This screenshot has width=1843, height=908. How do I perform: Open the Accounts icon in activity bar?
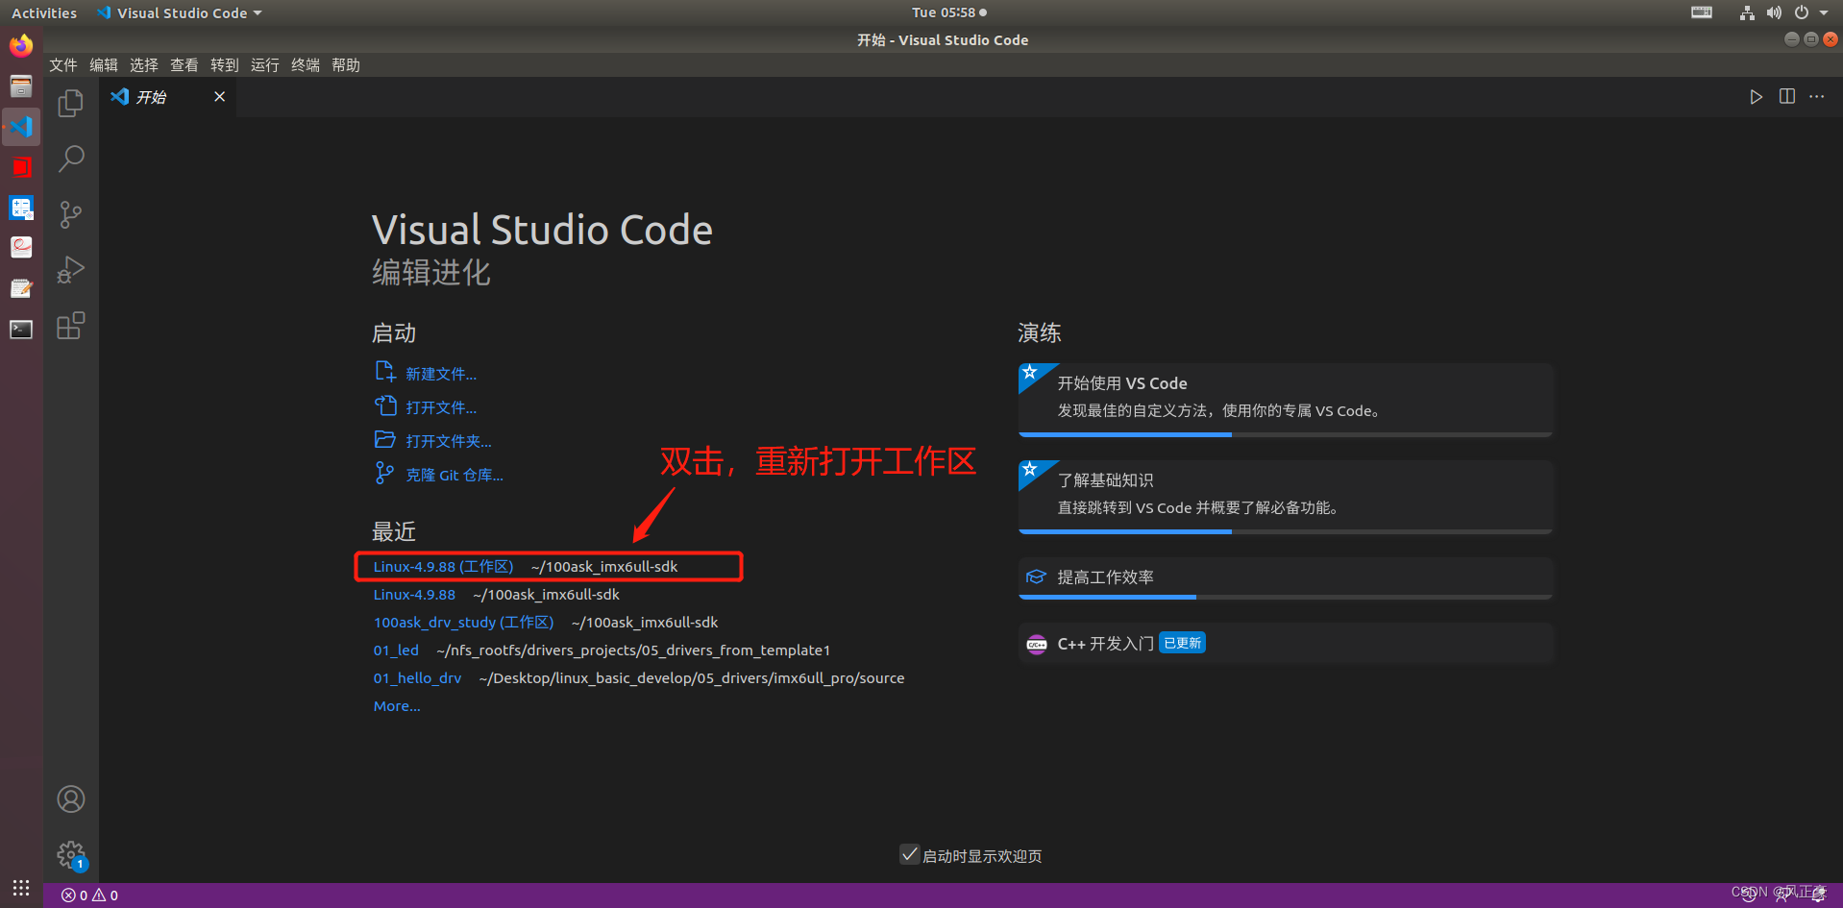70,798
